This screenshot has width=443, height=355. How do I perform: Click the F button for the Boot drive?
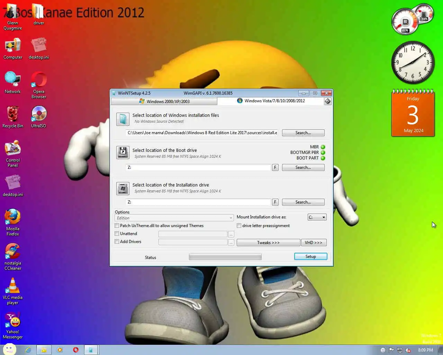275,167
